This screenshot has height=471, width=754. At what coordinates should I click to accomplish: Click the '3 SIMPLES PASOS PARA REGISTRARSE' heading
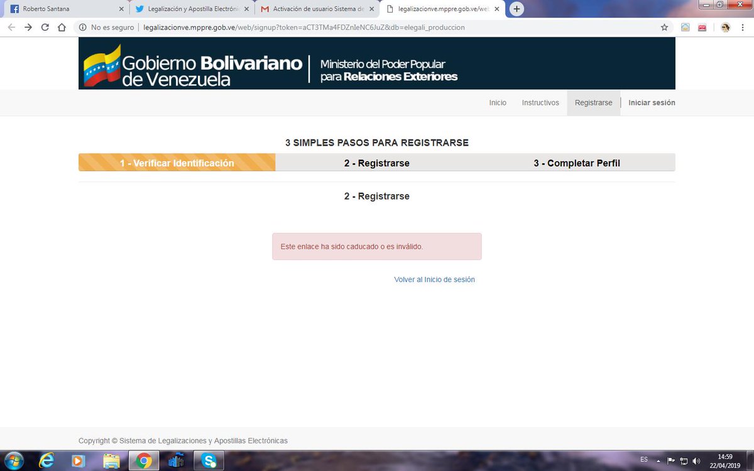pyautogui.click(x=377, y=143)
